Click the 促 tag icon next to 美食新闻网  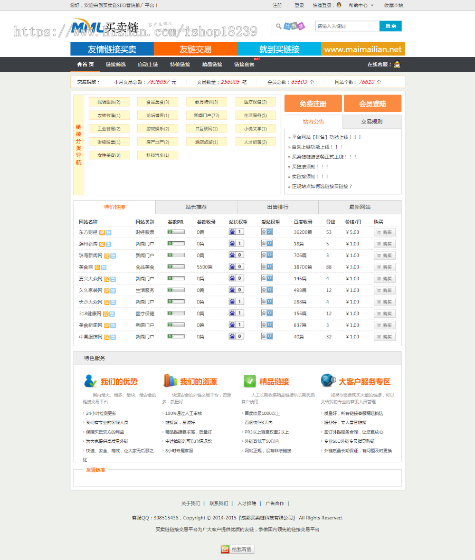click(x=107, y=325)
